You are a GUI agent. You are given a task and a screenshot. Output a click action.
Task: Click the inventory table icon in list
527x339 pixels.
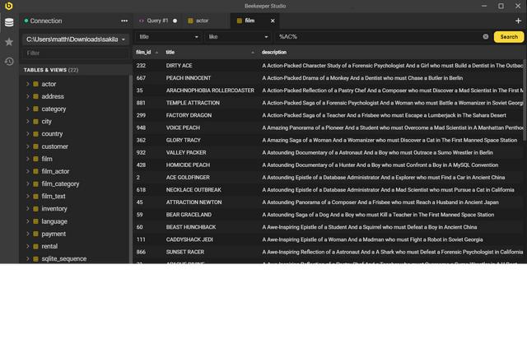pyautogui.click(x=35, y=209)
